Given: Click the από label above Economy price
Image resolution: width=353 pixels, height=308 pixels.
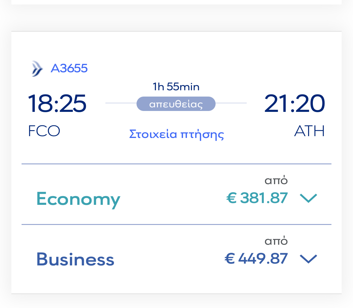Looking at the screenshot, I should [276, 180].
